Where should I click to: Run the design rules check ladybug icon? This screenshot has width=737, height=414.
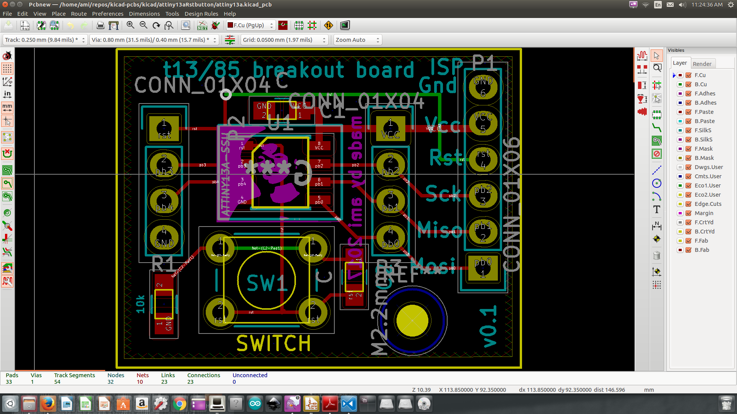pos(215,25)
